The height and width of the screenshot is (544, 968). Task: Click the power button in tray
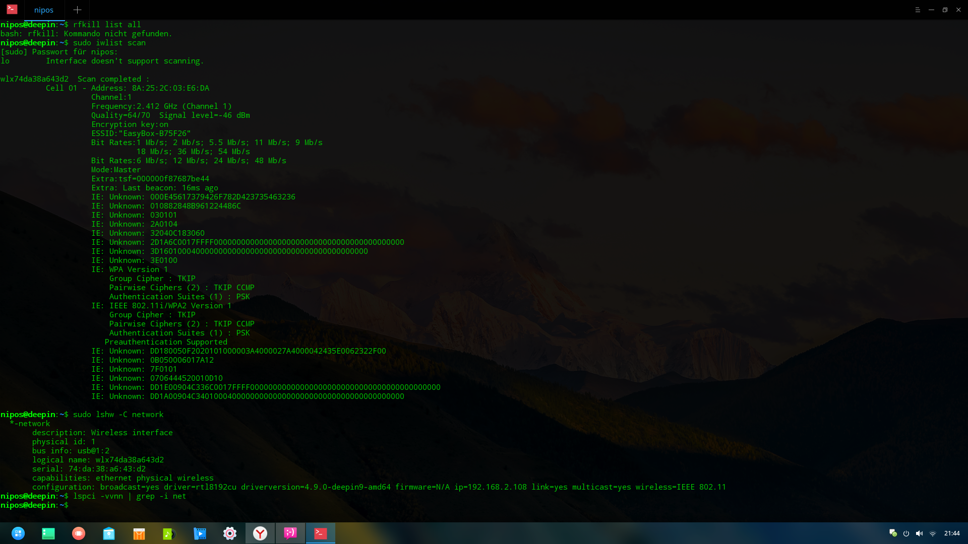tap(906, 533)
